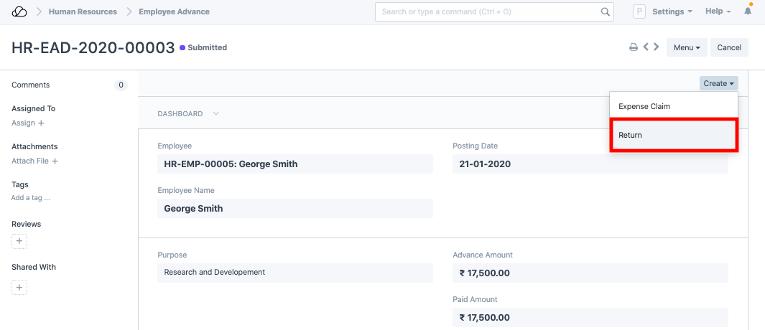The image size is (765, 330).
Task: Collapse the Dashboard section
Action: 188,113
